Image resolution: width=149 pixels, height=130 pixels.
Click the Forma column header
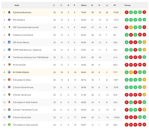(x=127, y=5)
